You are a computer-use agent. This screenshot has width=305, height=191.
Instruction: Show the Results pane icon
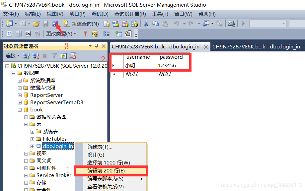(38, 34)
